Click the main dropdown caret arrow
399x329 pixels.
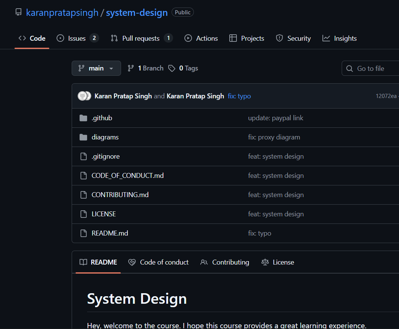pos(111,68)
